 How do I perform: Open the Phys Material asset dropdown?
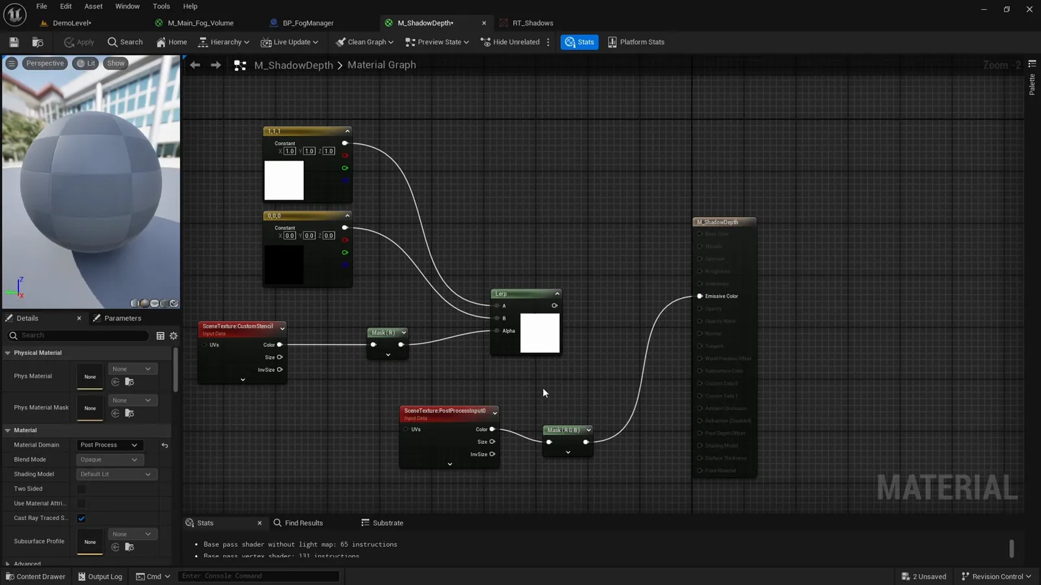tap(132, 369)
